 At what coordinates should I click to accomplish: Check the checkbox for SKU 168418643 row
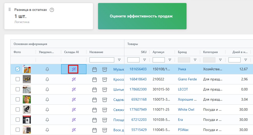click(x=18, y=79)
